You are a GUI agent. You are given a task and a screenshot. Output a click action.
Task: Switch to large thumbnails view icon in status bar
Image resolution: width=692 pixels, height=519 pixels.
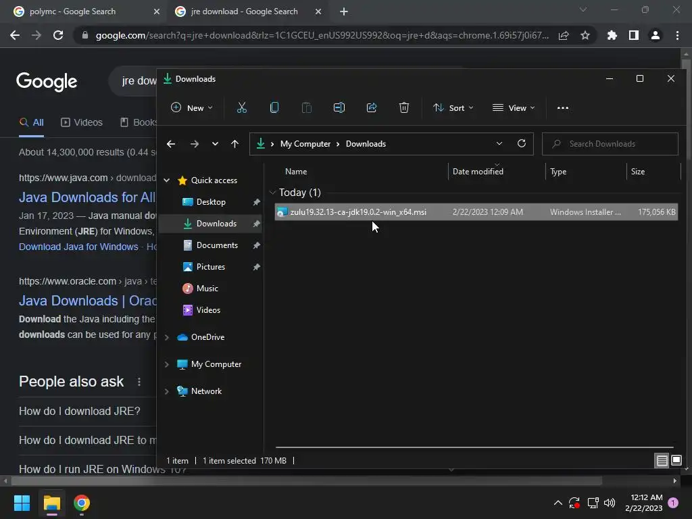tap(676, 461)
